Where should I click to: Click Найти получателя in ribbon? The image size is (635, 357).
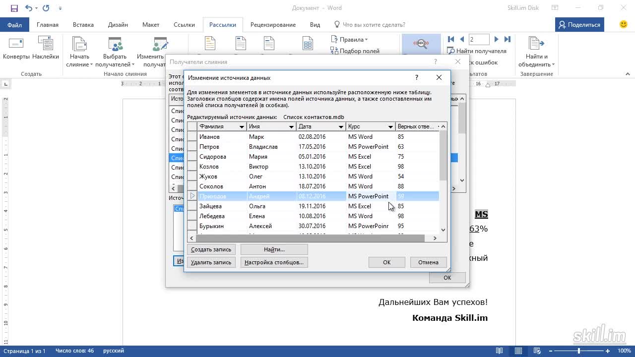[477, 51]
